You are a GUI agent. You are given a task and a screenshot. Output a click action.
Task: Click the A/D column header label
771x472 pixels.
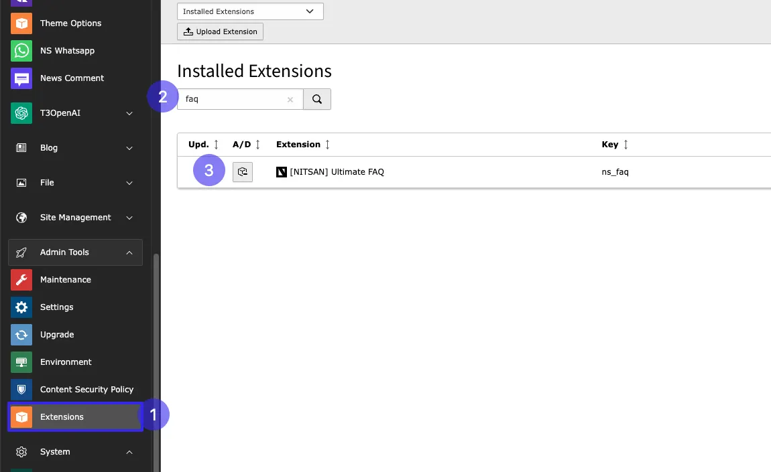tap(241, 145)
